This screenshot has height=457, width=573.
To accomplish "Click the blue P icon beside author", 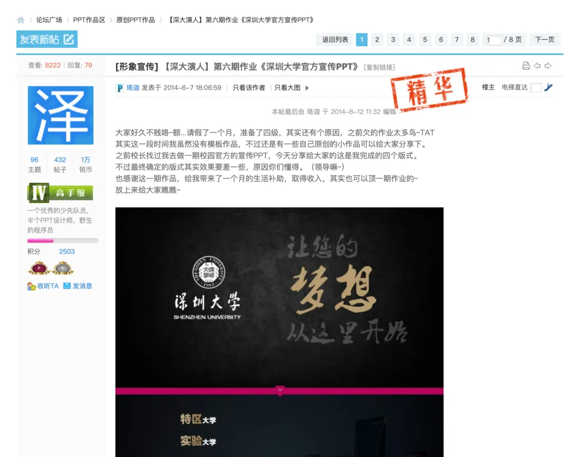I will coord(119,88).
